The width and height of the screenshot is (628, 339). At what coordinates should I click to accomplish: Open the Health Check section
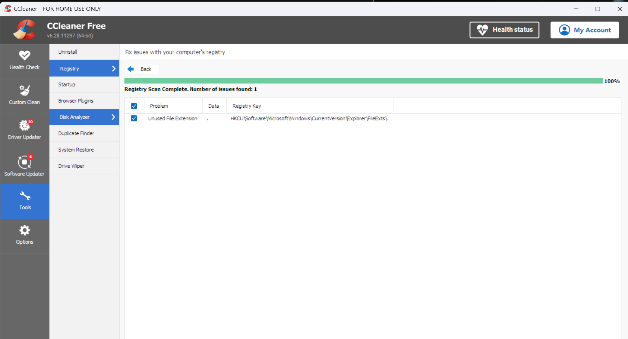[25, 61]
